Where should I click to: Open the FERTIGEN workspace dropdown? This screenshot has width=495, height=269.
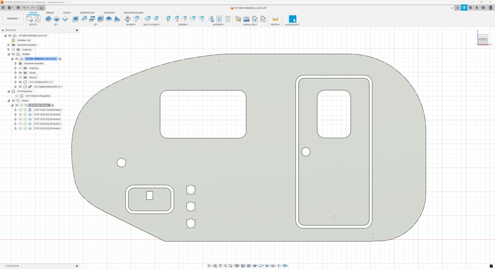click(x=13, y=19)
